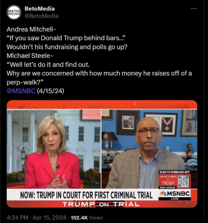Click the @BetoMedia handle
This screenshot has width=208, height=223.
click(x=42, y=16)
